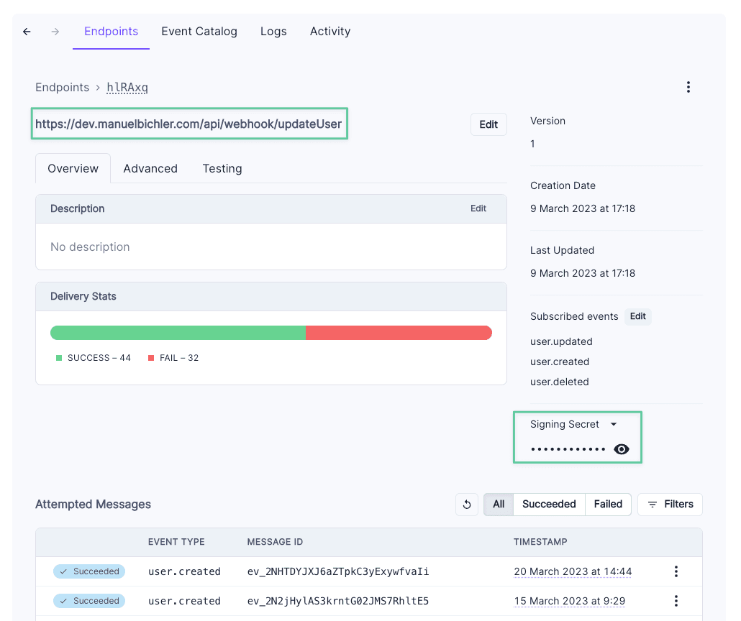
Task: Open the Filters menu
Action: point(670,505)
